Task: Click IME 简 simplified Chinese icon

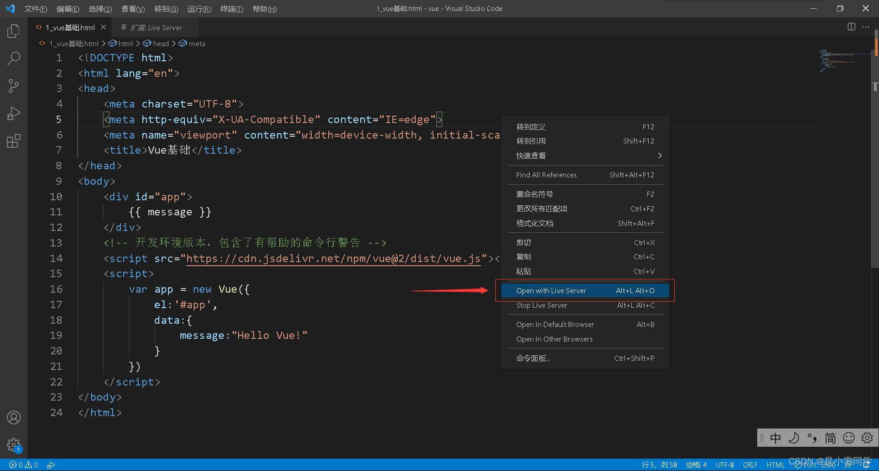Action: coord(830,438)
